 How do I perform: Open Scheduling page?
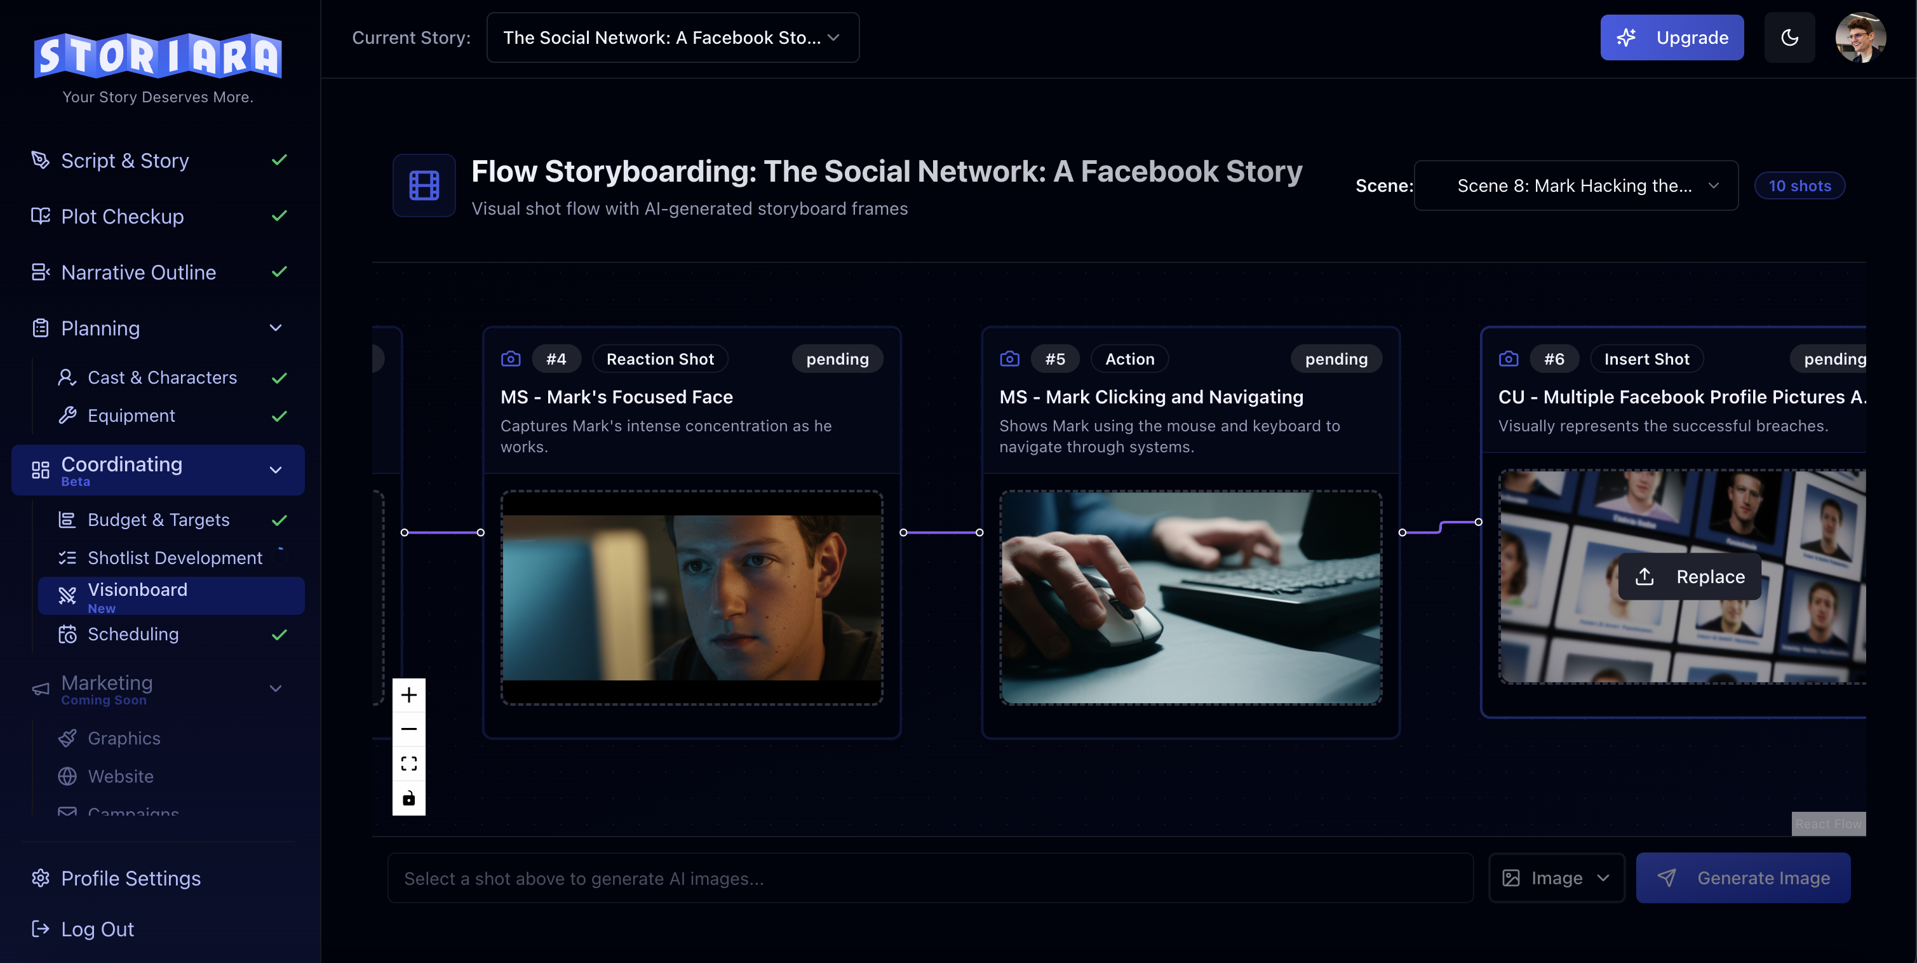tap(172, 634)
